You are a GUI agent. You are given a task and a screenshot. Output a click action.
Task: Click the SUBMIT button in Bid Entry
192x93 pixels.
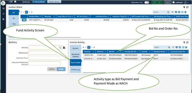61,69
